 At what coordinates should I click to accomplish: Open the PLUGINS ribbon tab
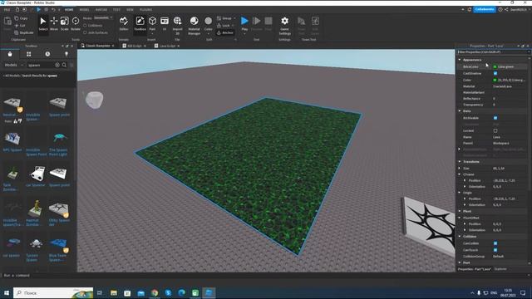point(146,10)
